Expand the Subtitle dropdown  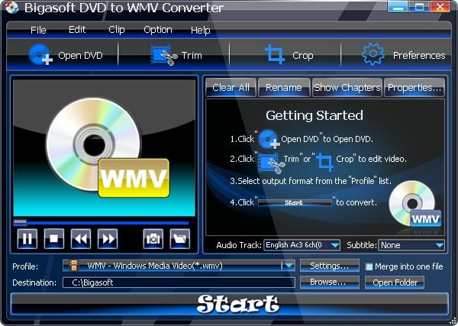[x=440, y=245]
